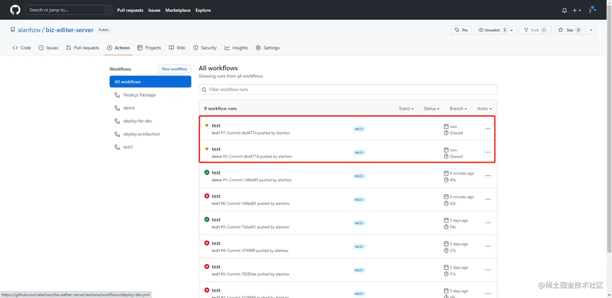
Task: Switch to the Wiki tab
Action: click(x=177, y=48)
